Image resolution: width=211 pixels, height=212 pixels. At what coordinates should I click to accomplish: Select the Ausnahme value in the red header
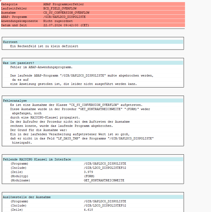66,13
